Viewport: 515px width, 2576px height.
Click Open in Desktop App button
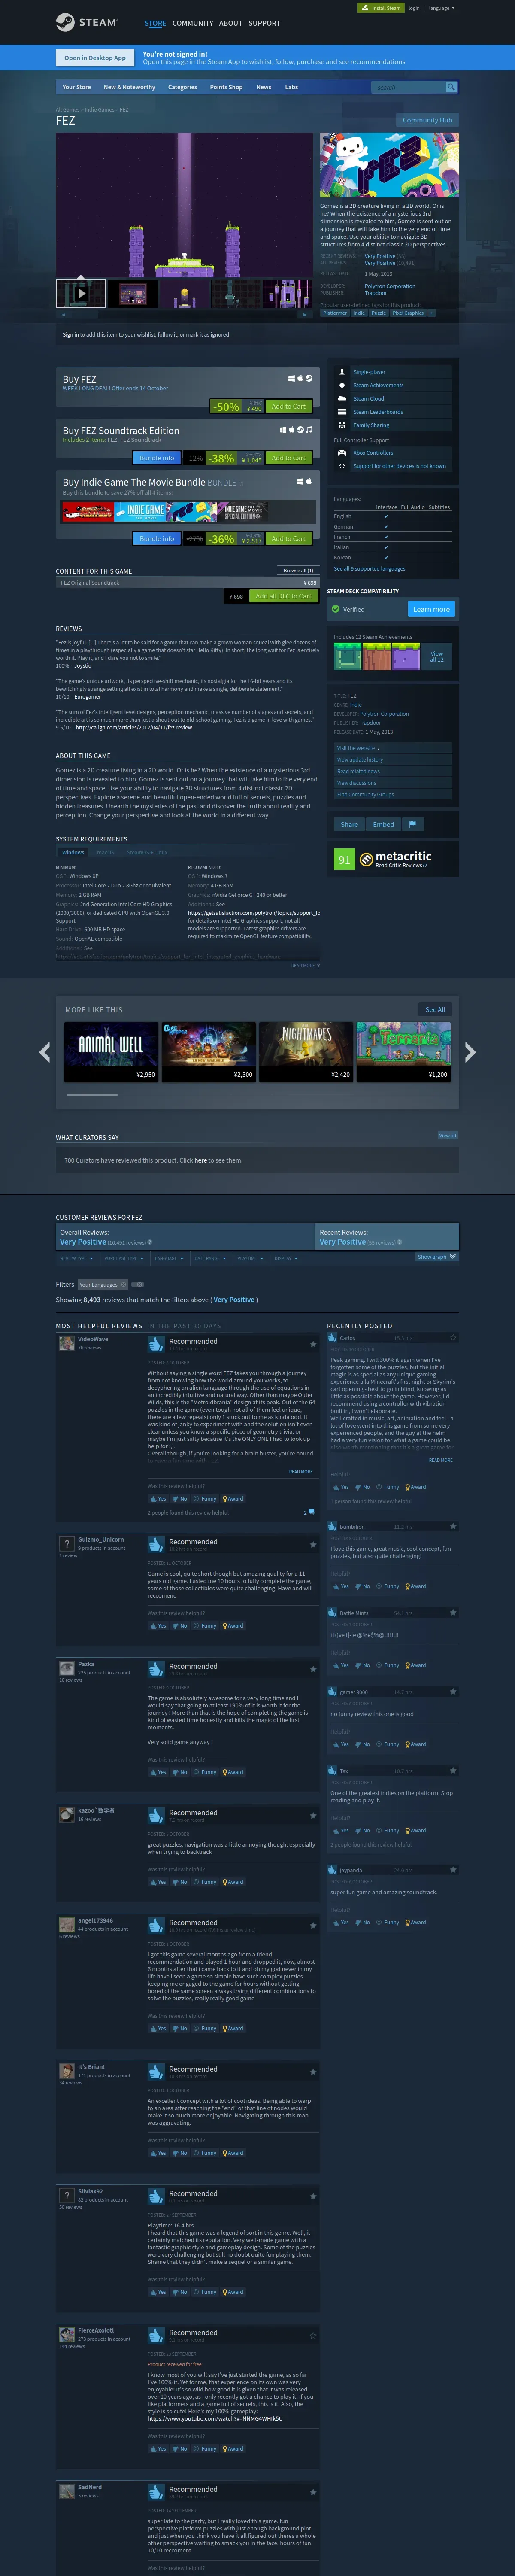(95, 58)
